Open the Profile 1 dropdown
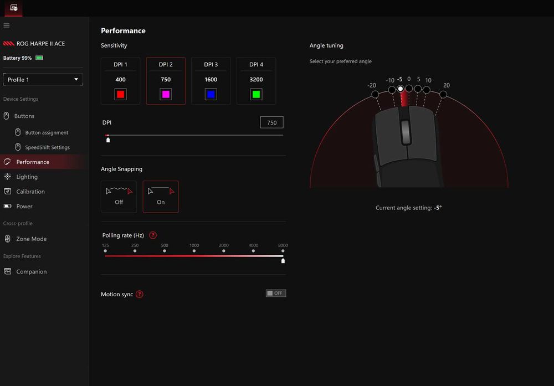This screenshot has height=386, width=554. [43, 79]
